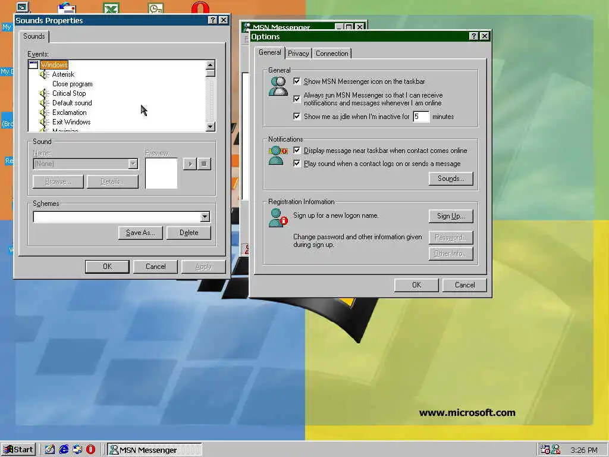
Task: Click the idle minutes input field
Action: 420,116
